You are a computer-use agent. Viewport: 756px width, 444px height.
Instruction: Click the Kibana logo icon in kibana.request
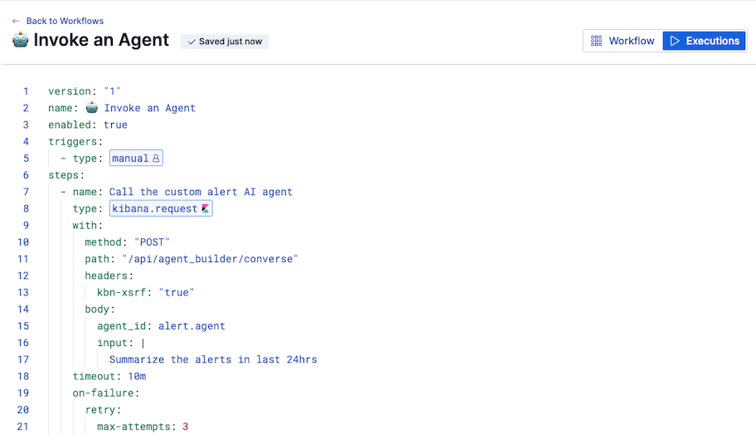(206, 209)
